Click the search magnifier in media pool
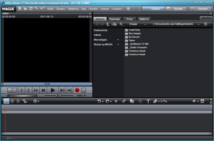Image resolution: width=214 pixels, height=141 pixels. tap(121, 24)
